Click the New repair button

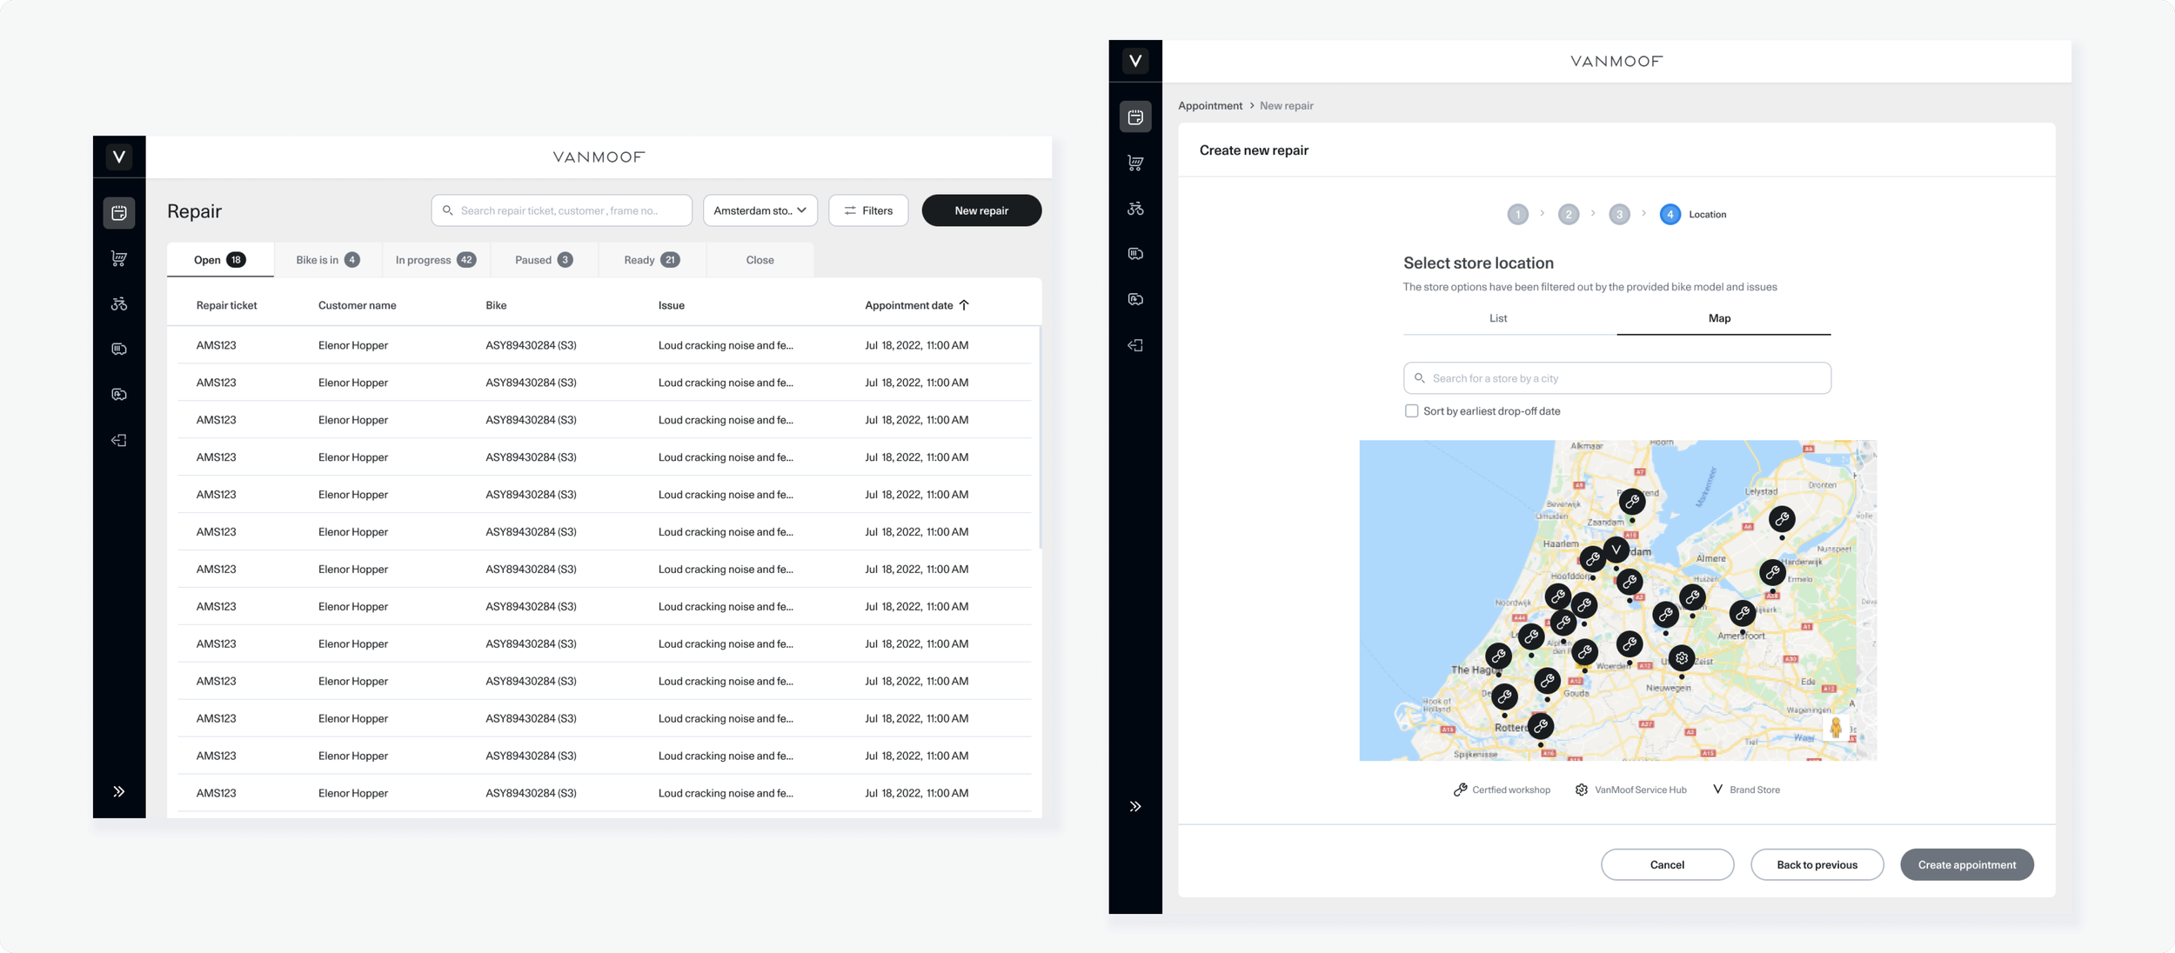coord(980,210)
